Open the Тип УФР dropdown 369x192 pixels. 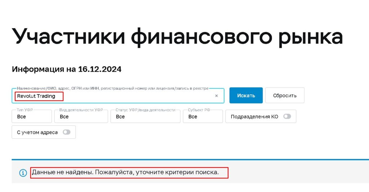[32, 116]
